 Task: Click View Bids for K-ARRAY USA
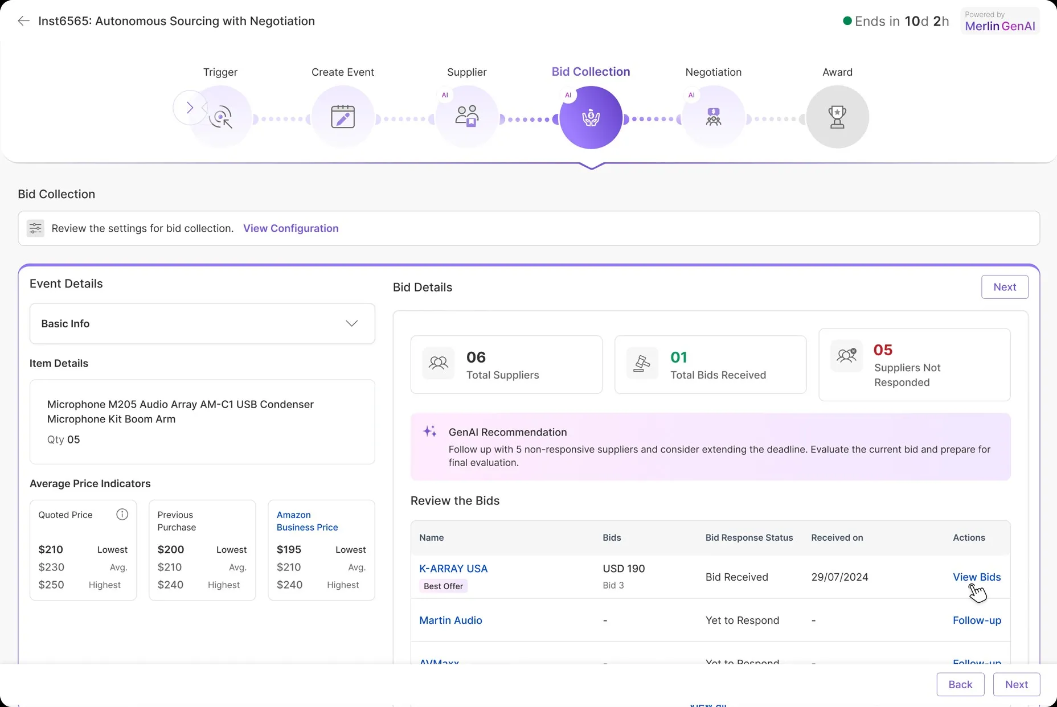[x=976, y=577]
